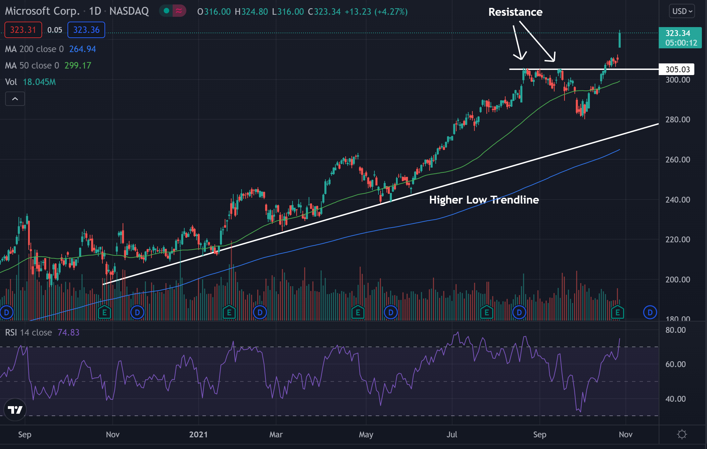Click the pink approximate-data indicator icon

pos(179,11)
